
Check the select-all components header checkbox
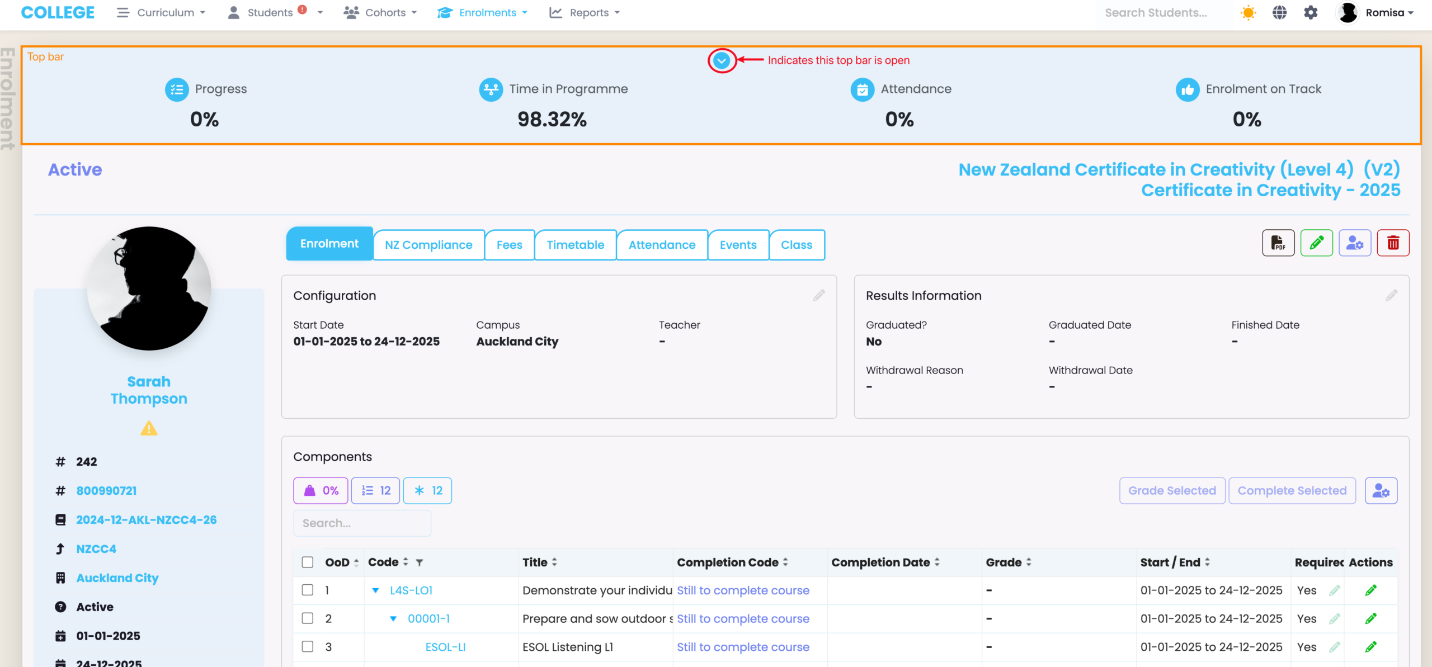tap(308, 562)
